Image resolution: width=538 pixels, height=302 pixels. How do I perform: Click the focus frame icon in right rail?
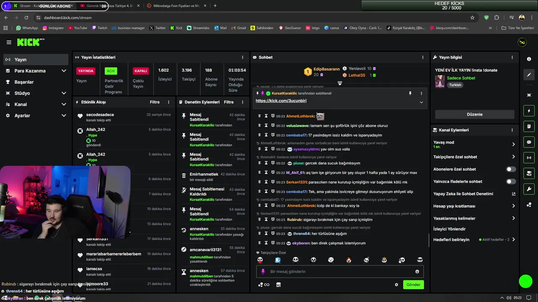529,95
